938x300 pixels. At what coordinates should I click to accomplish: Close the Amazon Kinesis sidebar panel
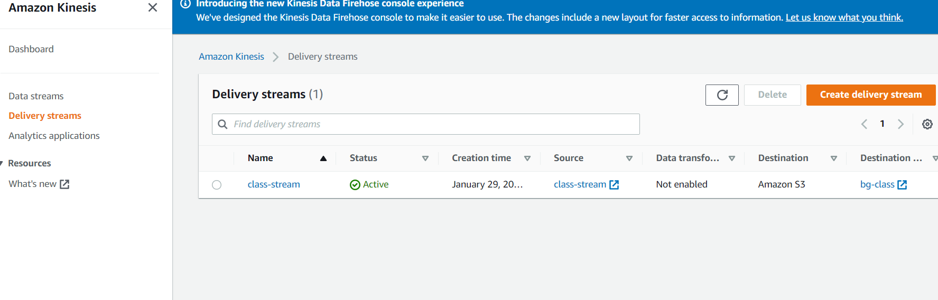click(153, 7)
